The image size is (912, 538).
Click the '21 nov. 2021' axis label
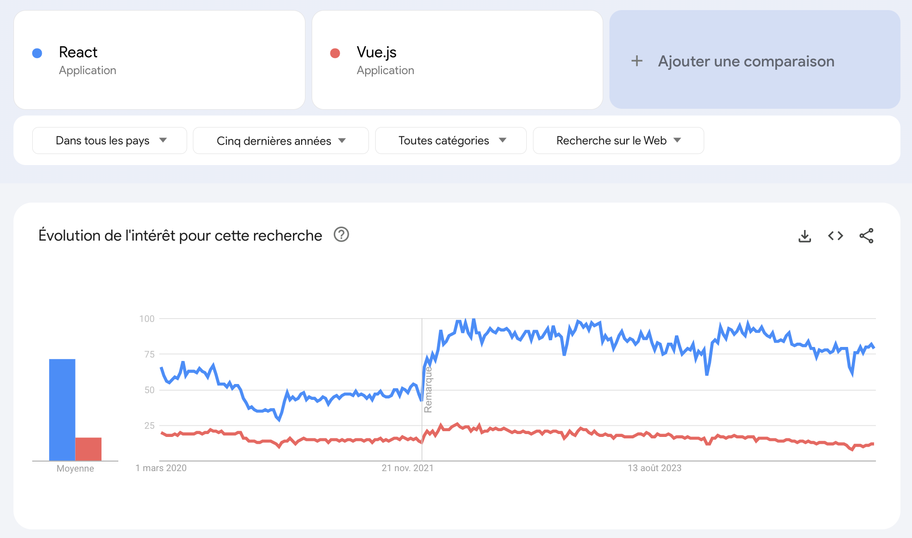(x=407, y=468)
